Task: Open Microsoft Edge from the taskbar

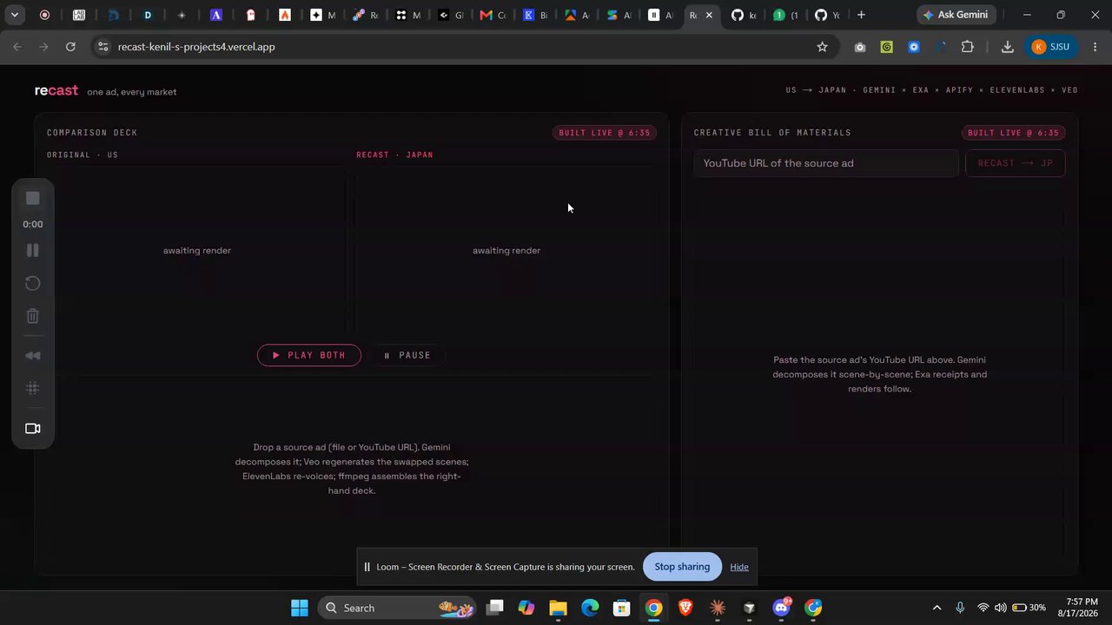Action: 590,608
